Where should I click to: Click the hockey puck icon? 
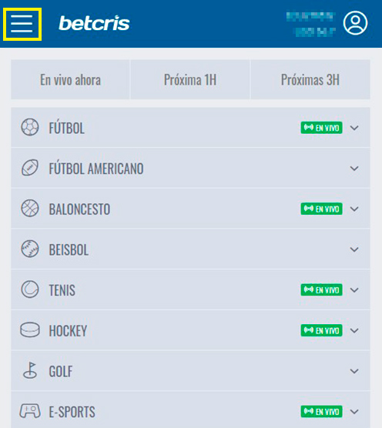(30, 329)
